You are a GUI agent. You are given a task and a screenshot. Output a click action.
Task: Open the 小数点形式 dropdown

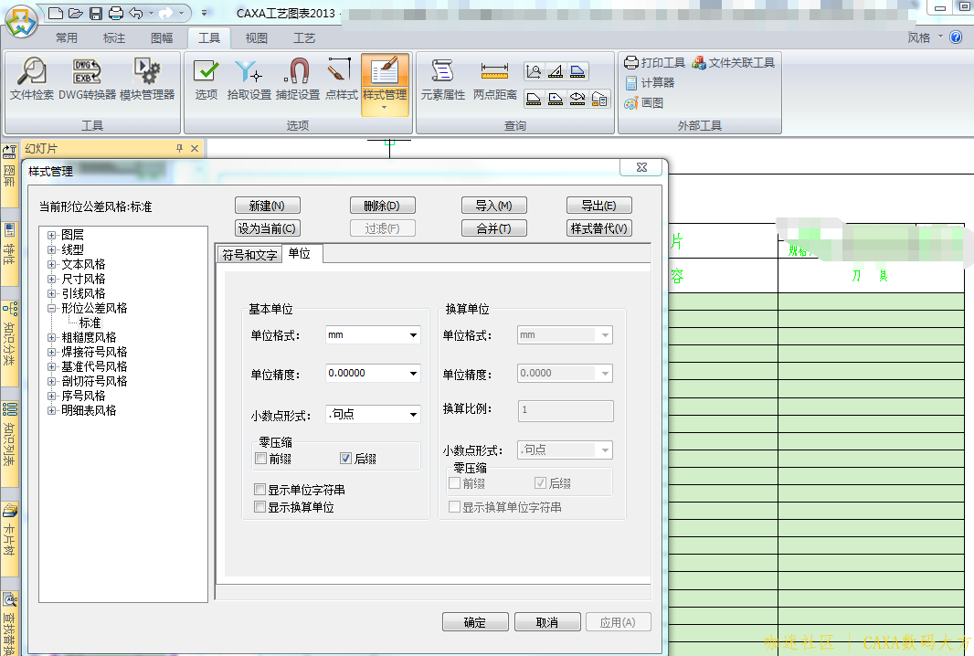coord(412,415)
